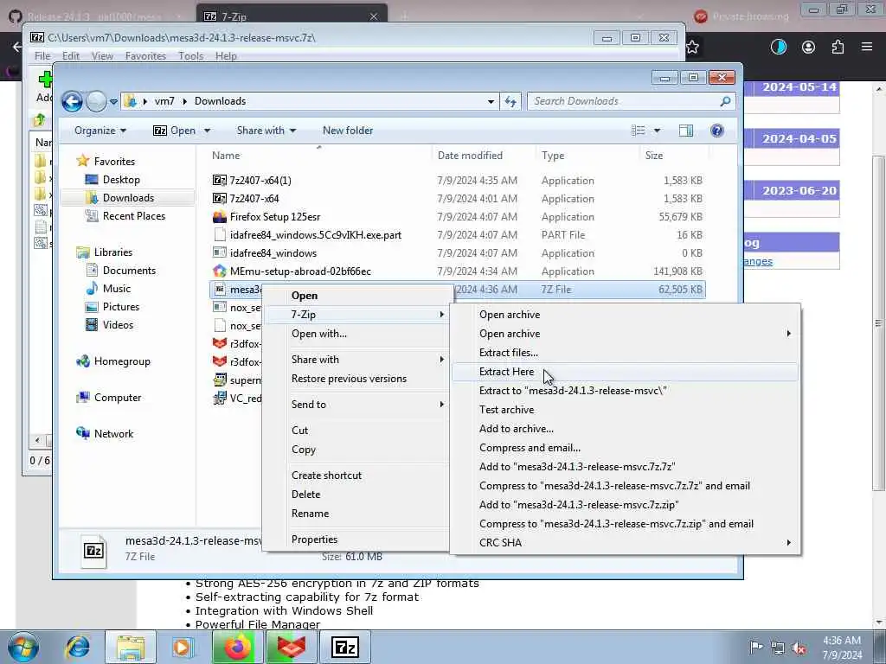Click the refresh button beside the address bar
886x664 pixels.
pos(510,102)
